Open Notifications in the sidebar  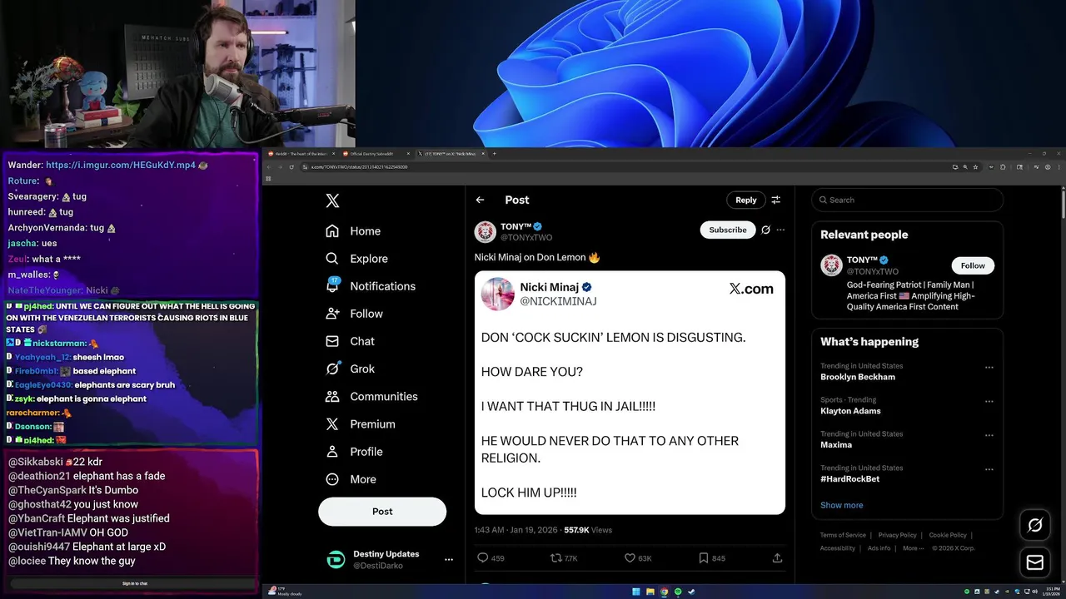click(x=371, y=286)
